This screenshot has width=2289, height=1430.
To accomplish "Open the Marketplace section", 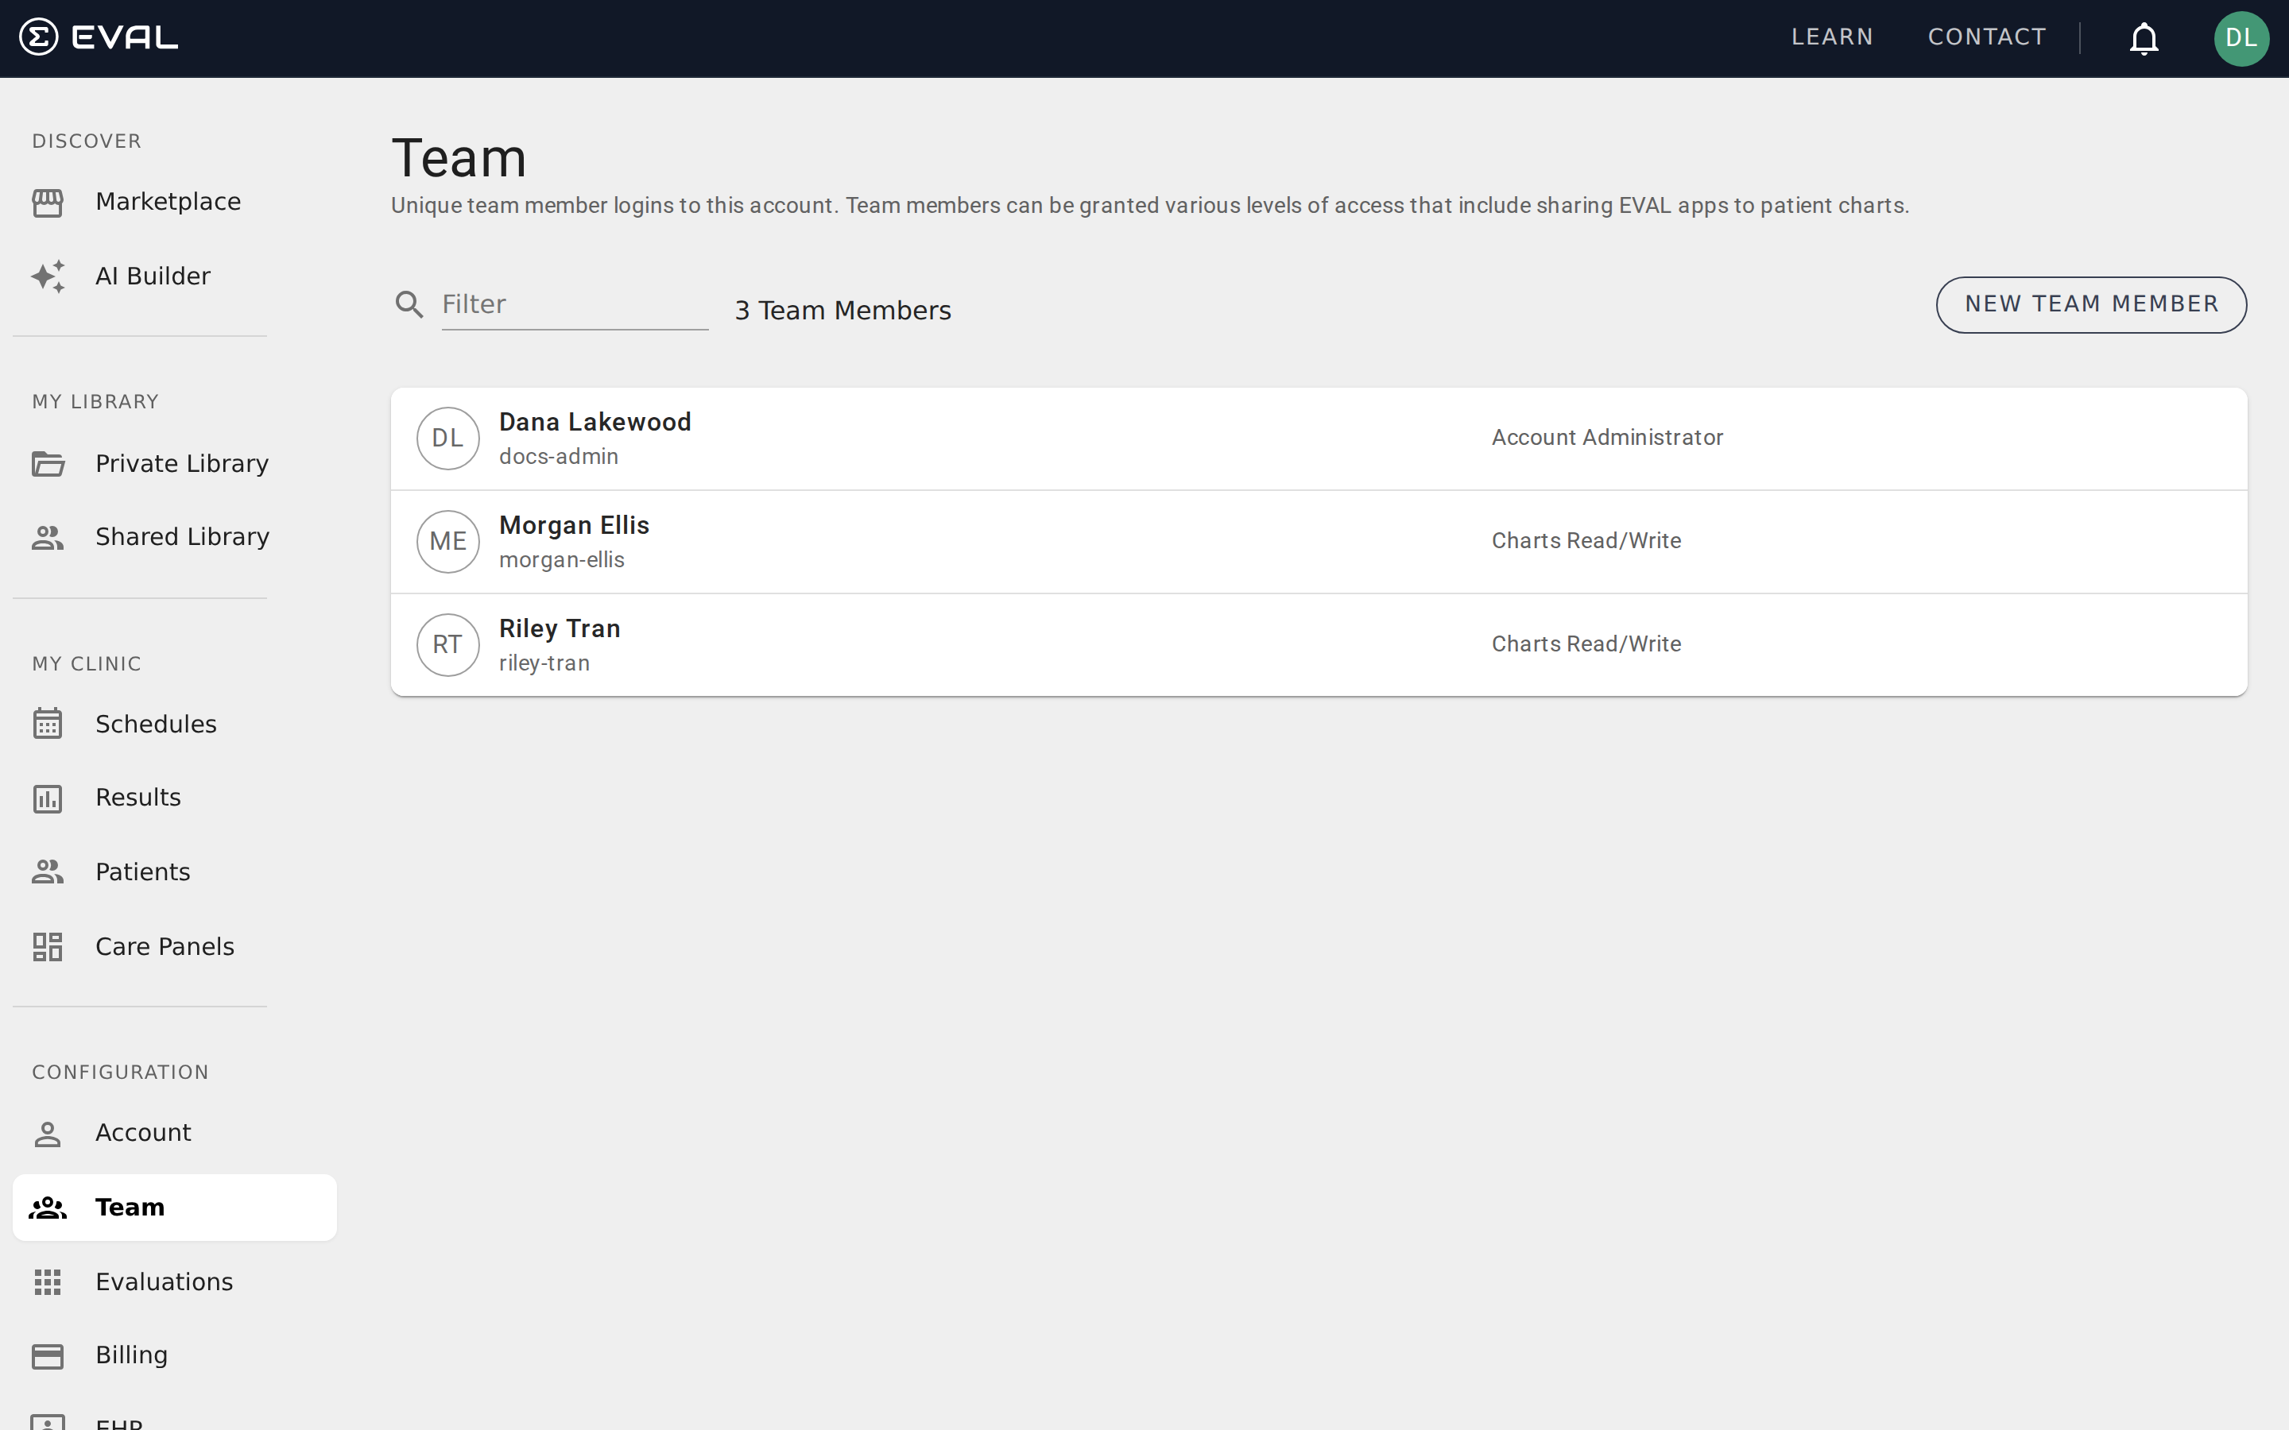I will [168, 200].
